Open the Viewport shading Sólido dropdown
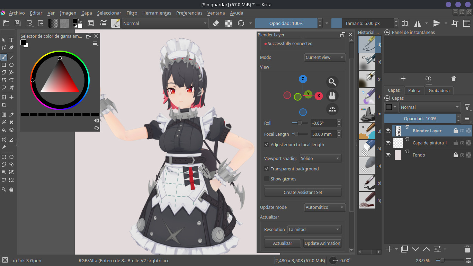This screenshot has height=266, width=473. pos(320,158)
